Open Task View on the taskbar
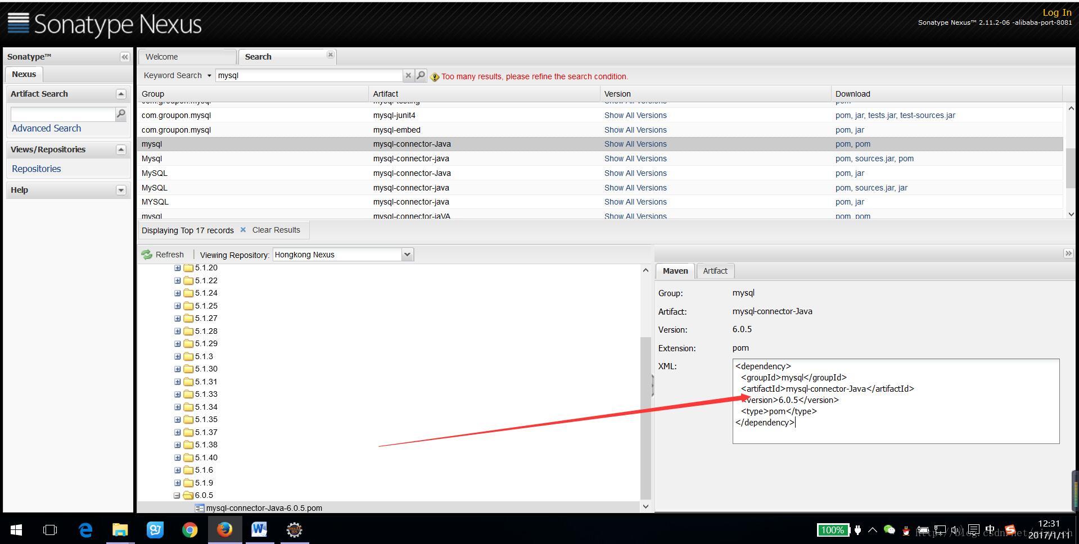The height and width of the screenshot is (544, 1079). click(50, 530)
